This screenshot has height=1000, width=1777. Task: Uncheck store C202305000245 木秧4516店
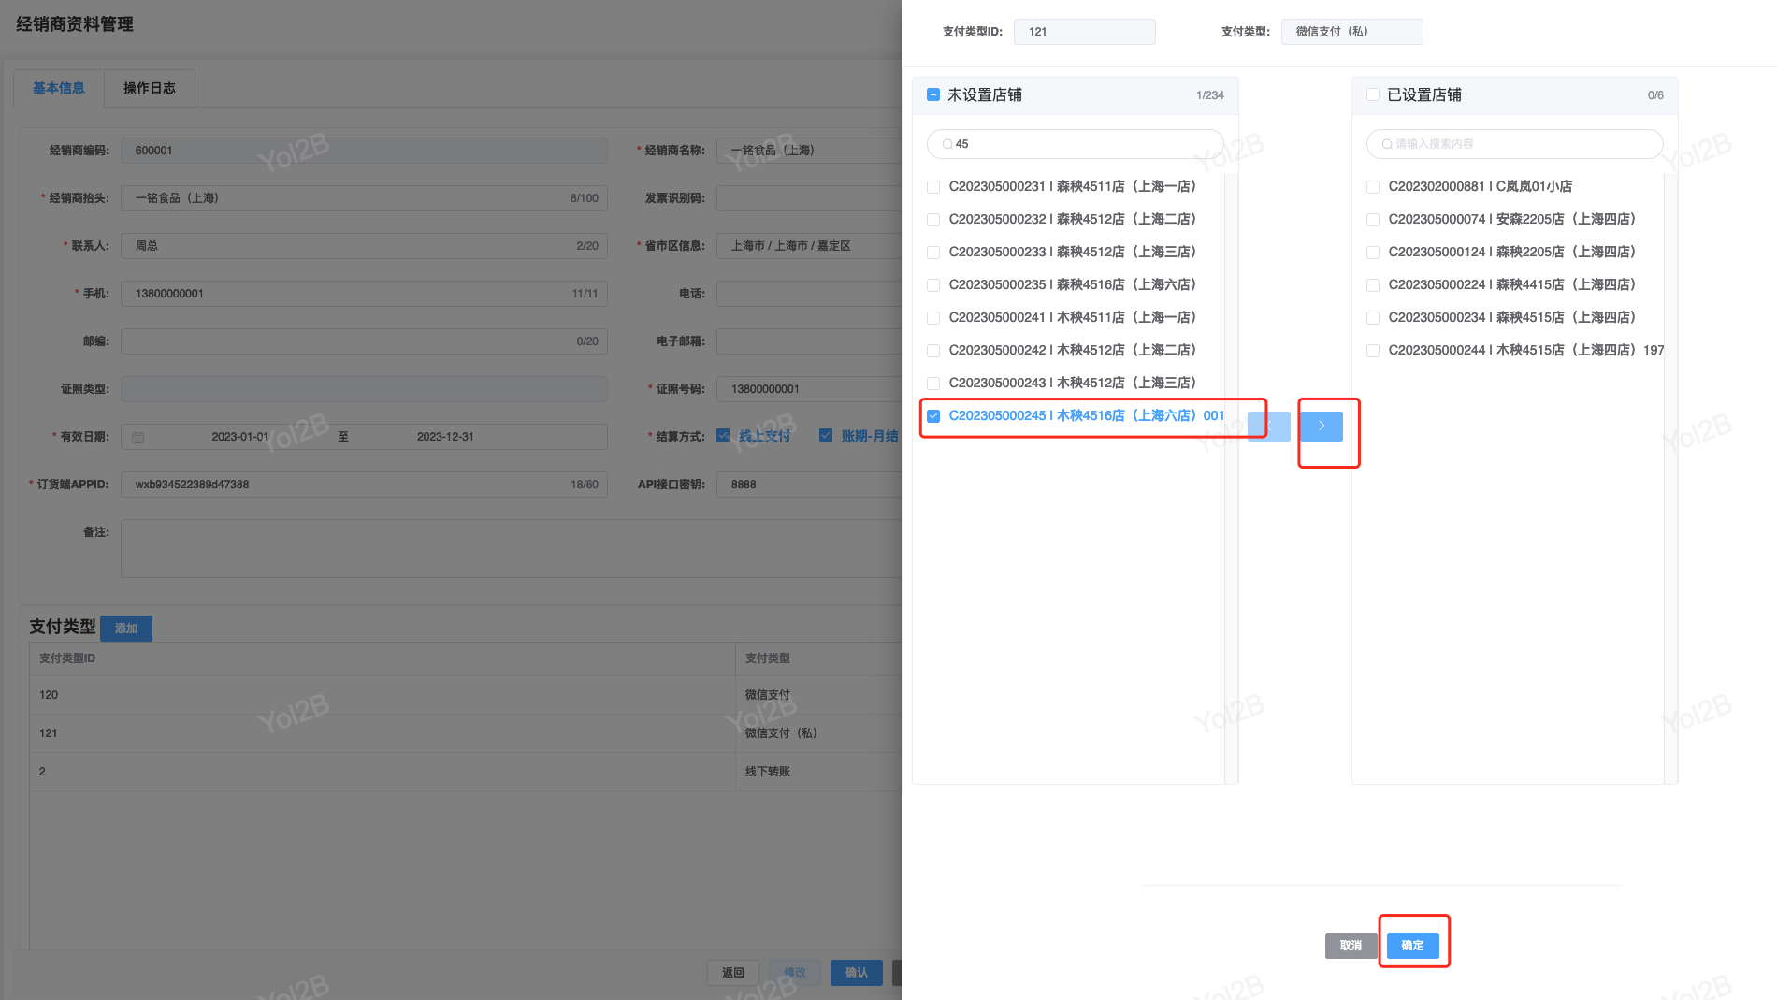click(933, 416)
